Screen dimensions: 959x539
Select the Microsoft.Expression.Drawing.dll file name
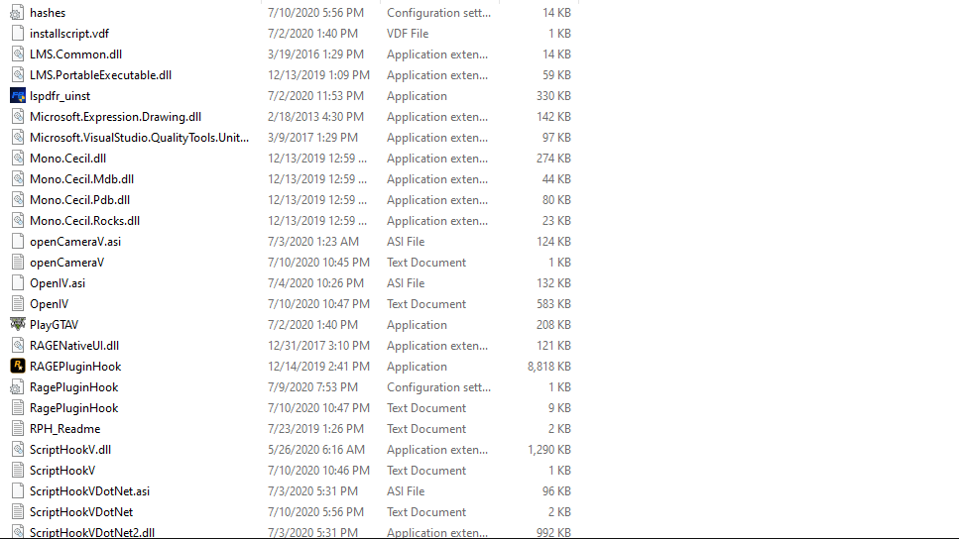coord(116,116)
